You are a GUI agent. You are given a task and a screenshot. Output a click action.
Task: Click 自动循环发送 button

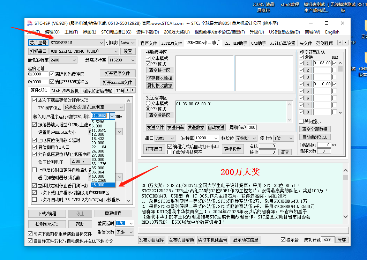coord(315,137)
